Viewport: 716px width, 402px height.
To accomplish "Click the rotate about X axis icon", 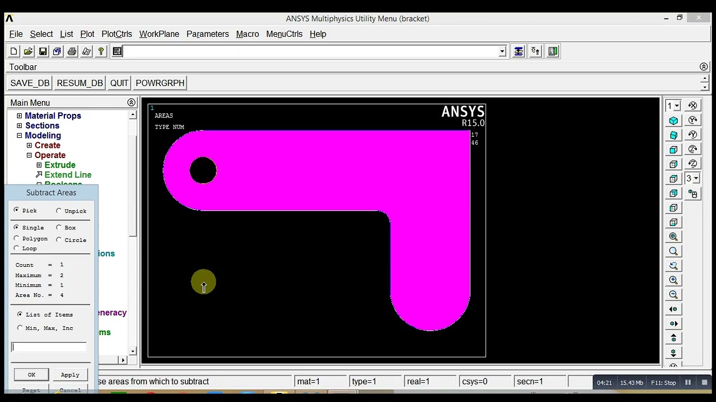I will click(x=693, y=106).
